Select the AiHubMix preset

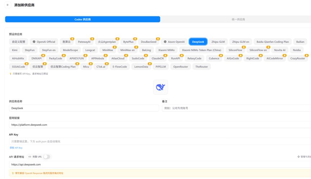18,58
